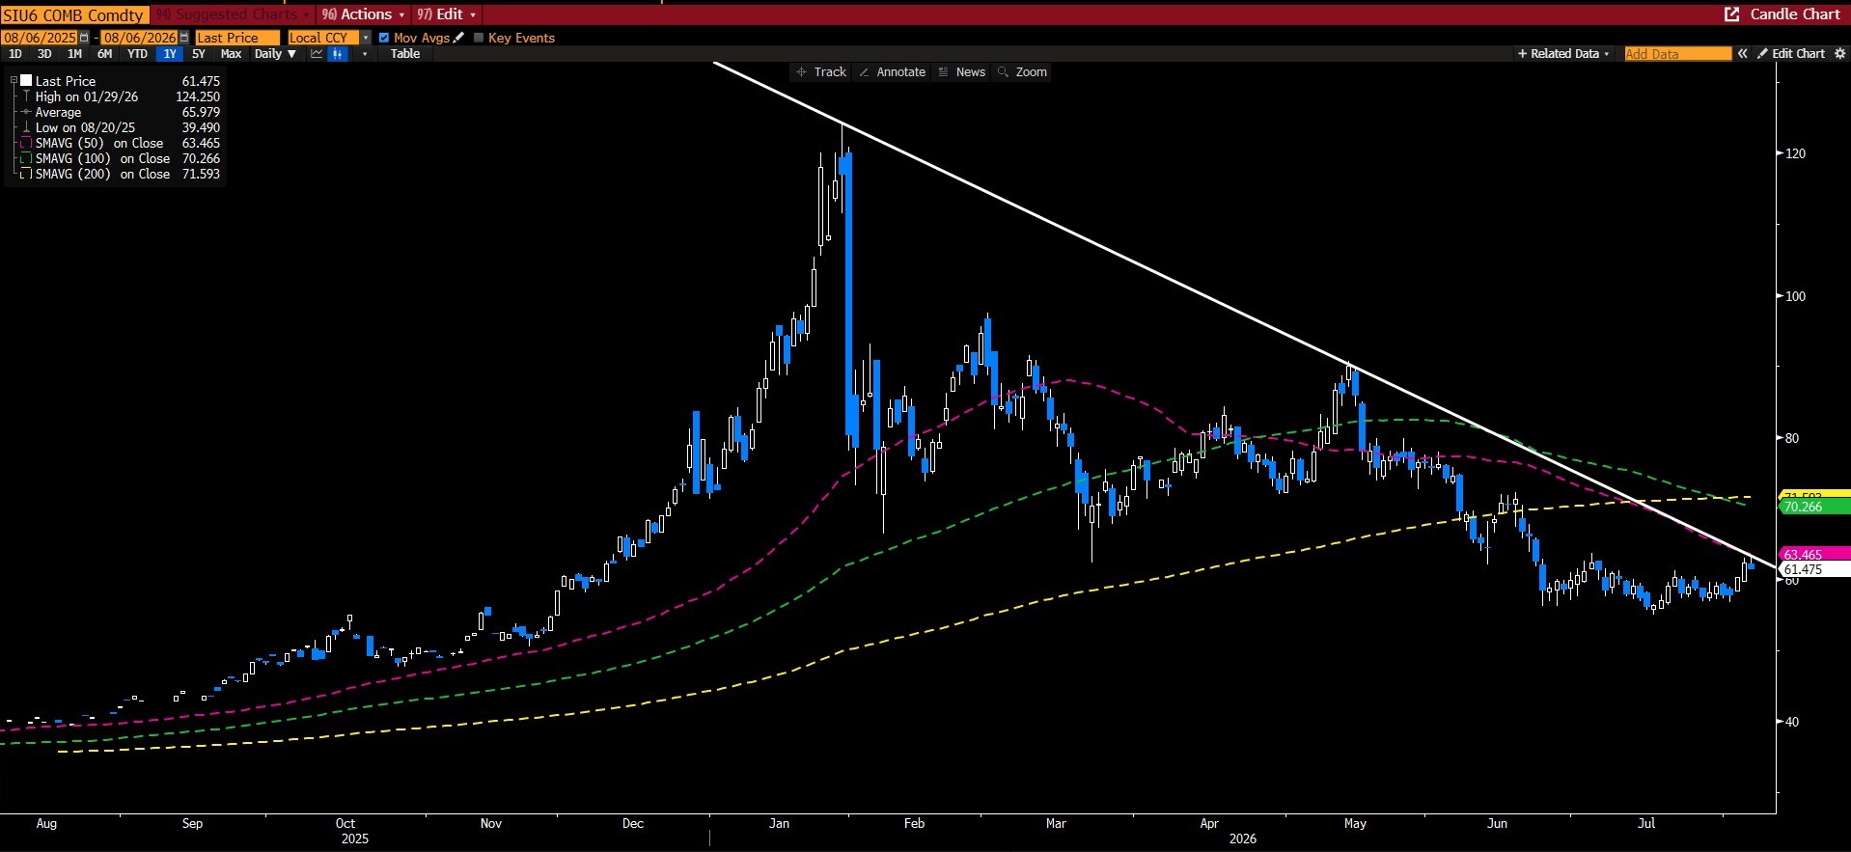The width and height of the screenshot is (1851, 852).
Task: Collapse the Last Price legend tree
Action: [x=14, y=81]
